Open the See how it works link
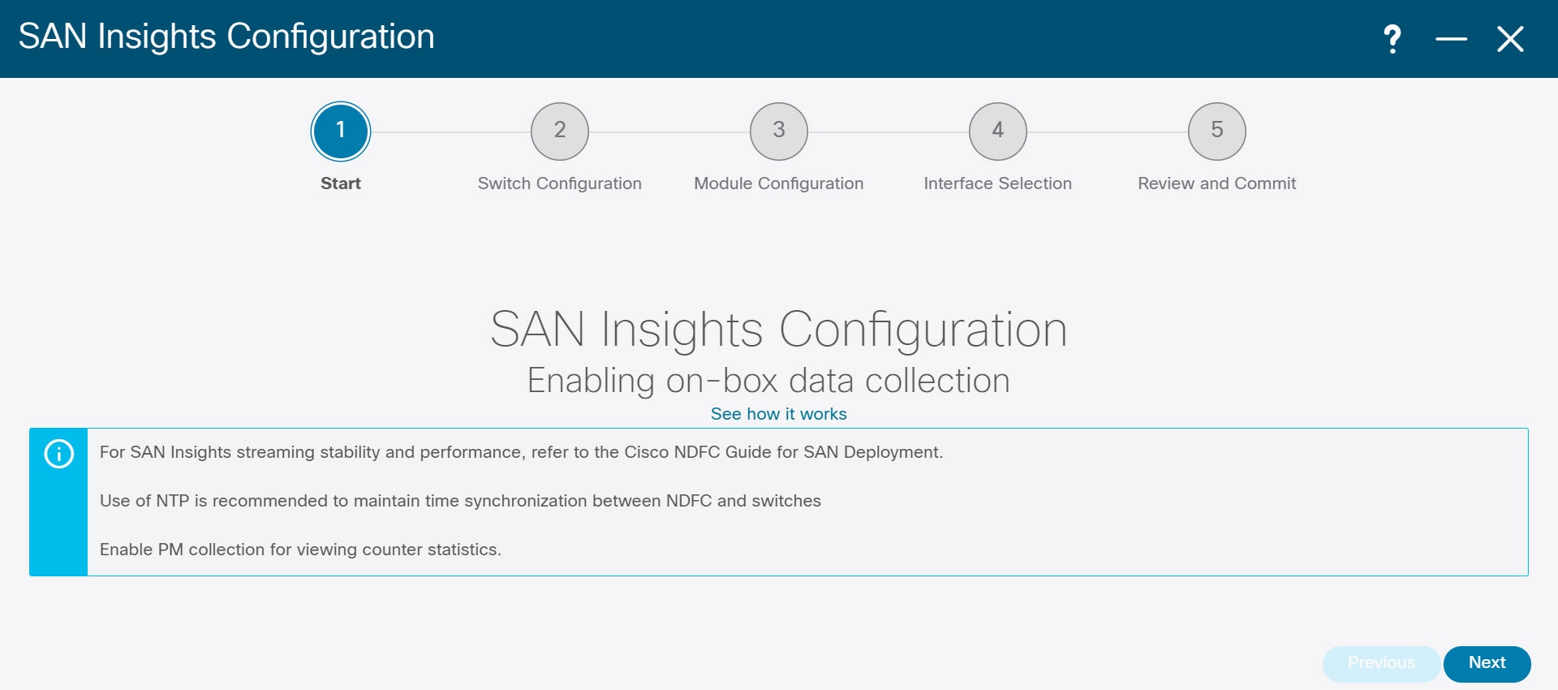 pyautogui.click(x=778, y=414)
